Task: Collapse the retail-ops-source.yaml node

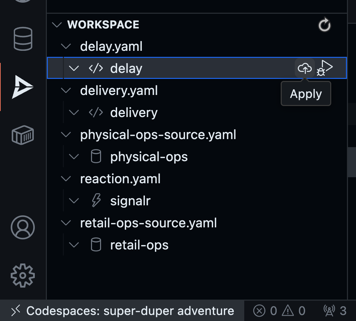Action: [x=67, y=223]
